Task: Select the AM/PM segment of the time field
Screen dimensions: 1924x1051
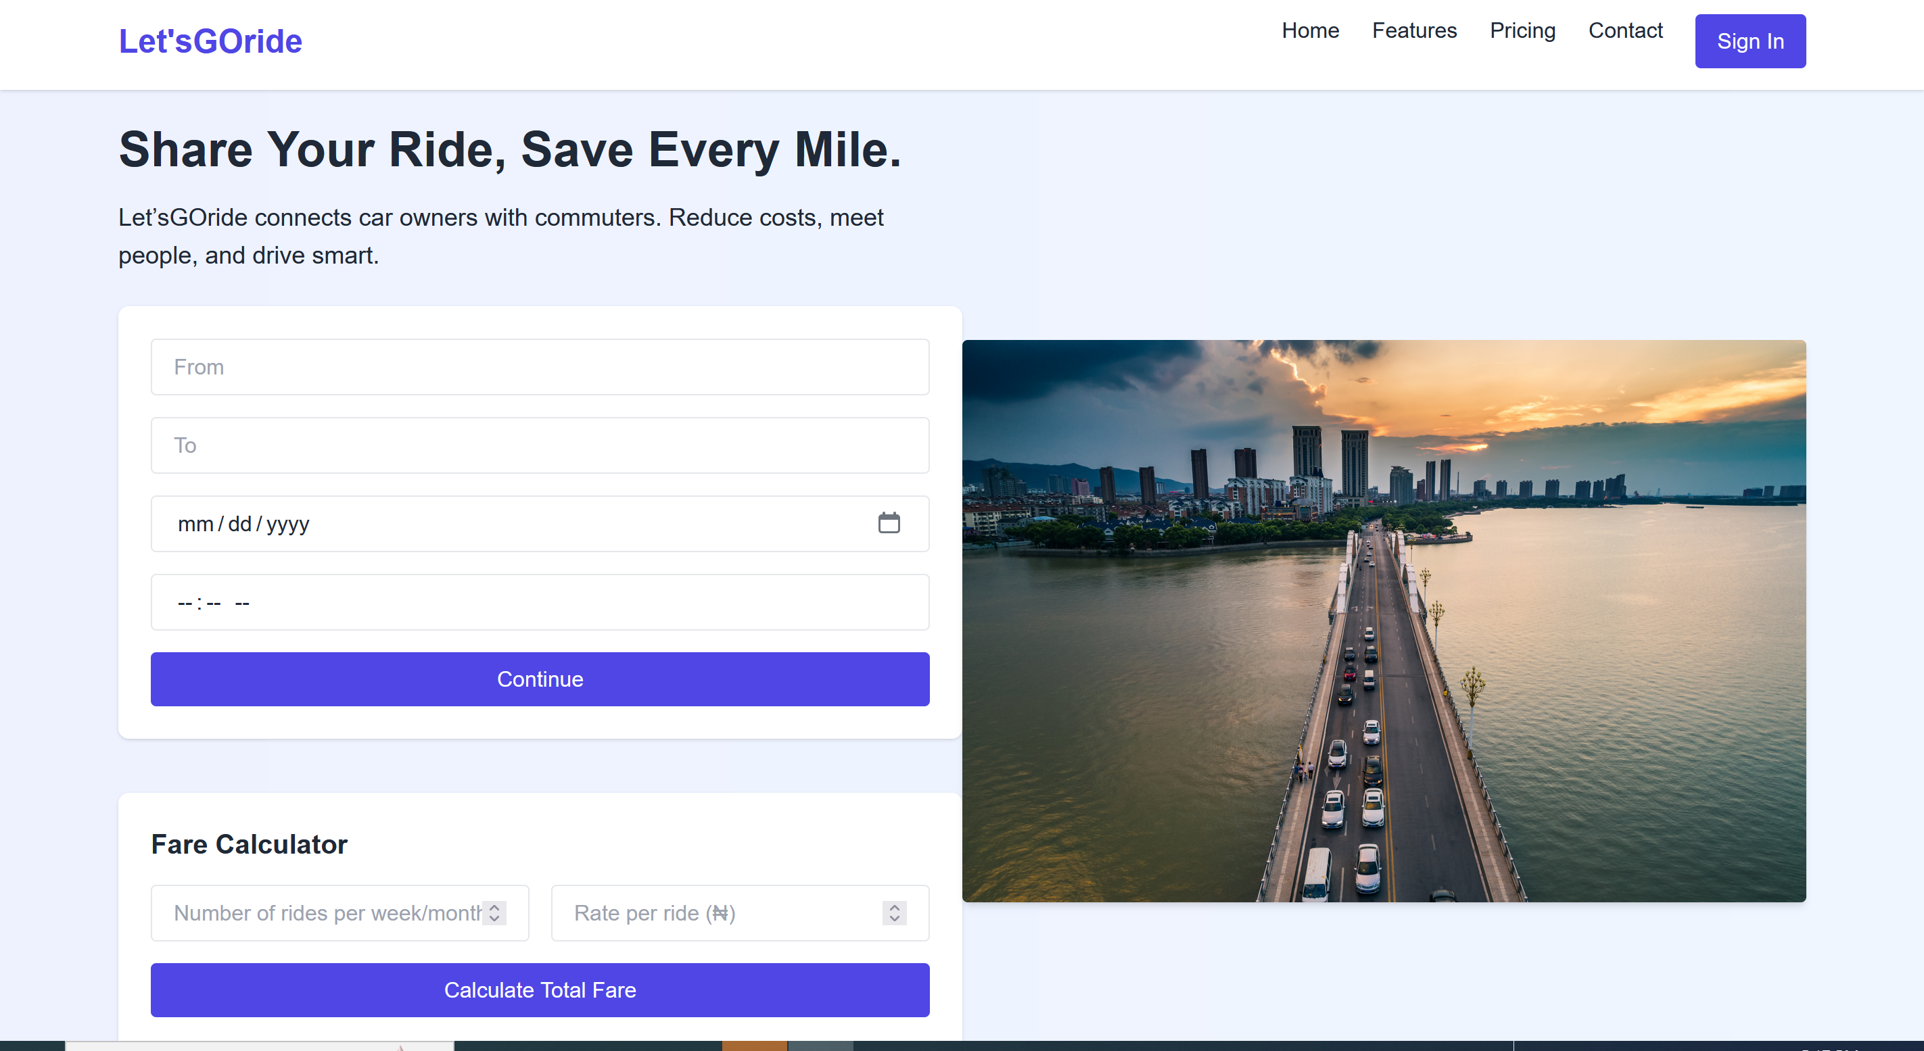Action: (242, 603)
